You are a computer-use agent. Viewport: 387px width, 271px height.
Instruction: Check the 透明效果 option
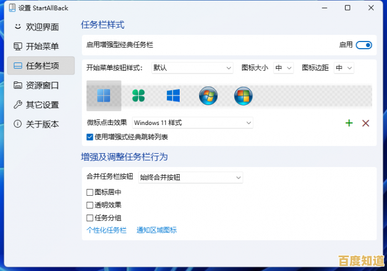tap(90, 205)
